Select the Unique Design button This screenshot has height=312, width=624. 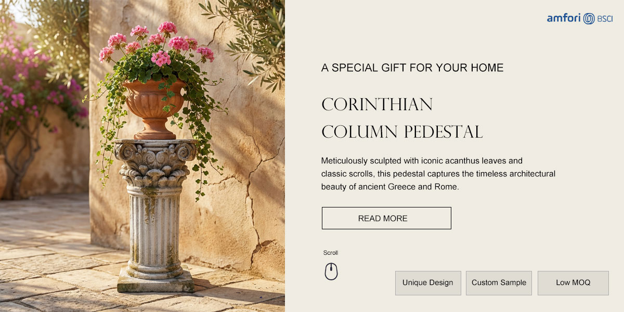428,283
